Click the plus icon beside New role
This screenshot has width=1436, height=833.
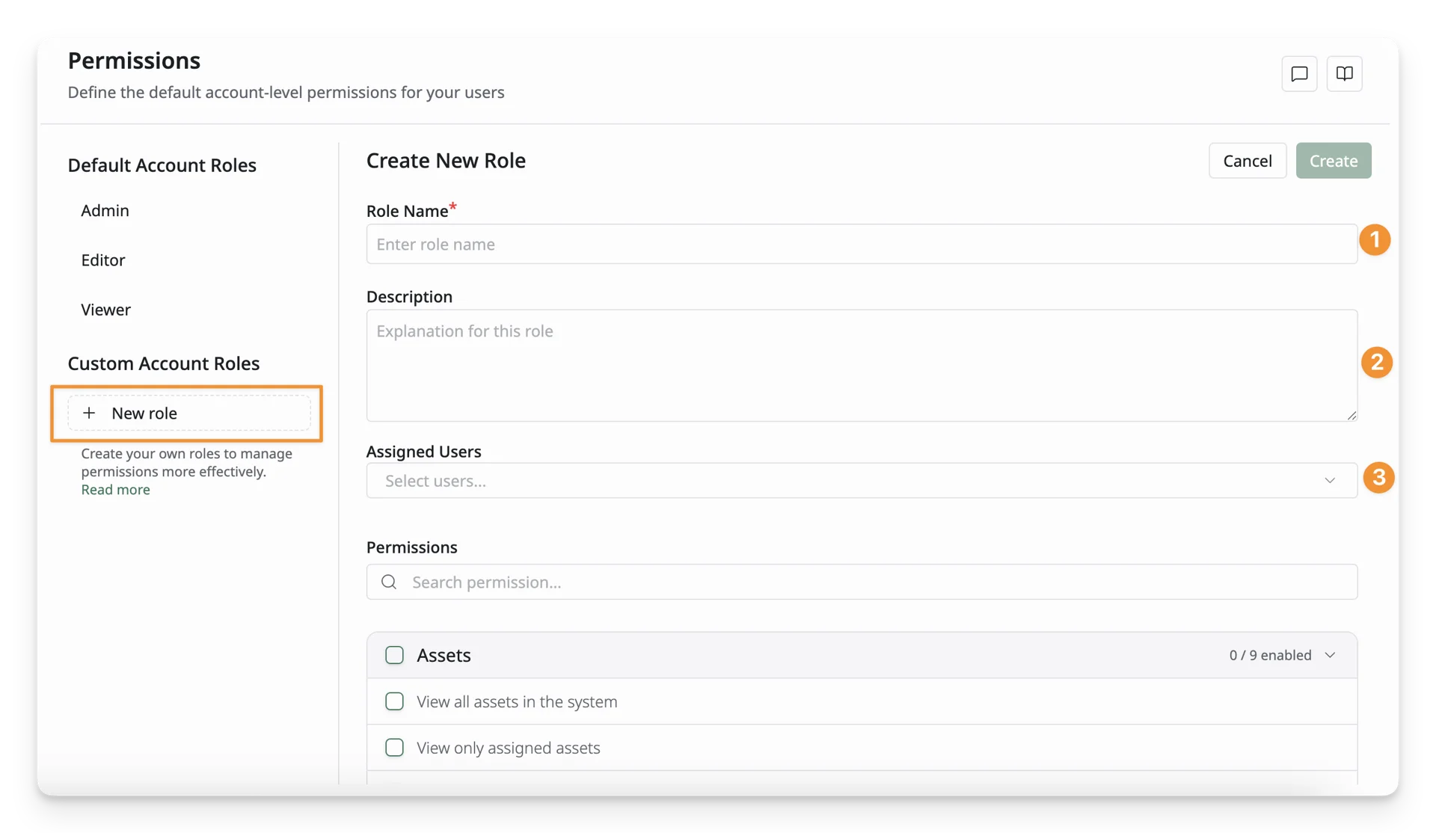click(89, 413)
